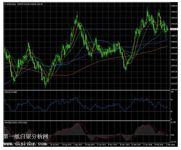The width and height of the screenshot is (181, 150).
Task: Expand the GOLD,Daily chart title arrow
Action: pyautogui.click(x=5, y=4)
